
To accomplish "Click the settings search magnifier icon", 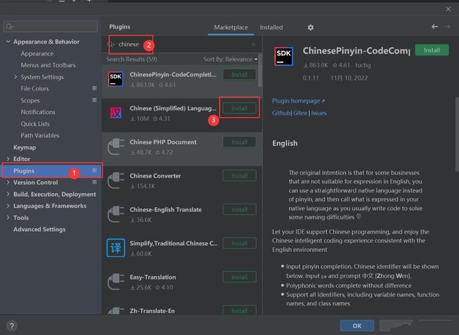I will point(9,27).
